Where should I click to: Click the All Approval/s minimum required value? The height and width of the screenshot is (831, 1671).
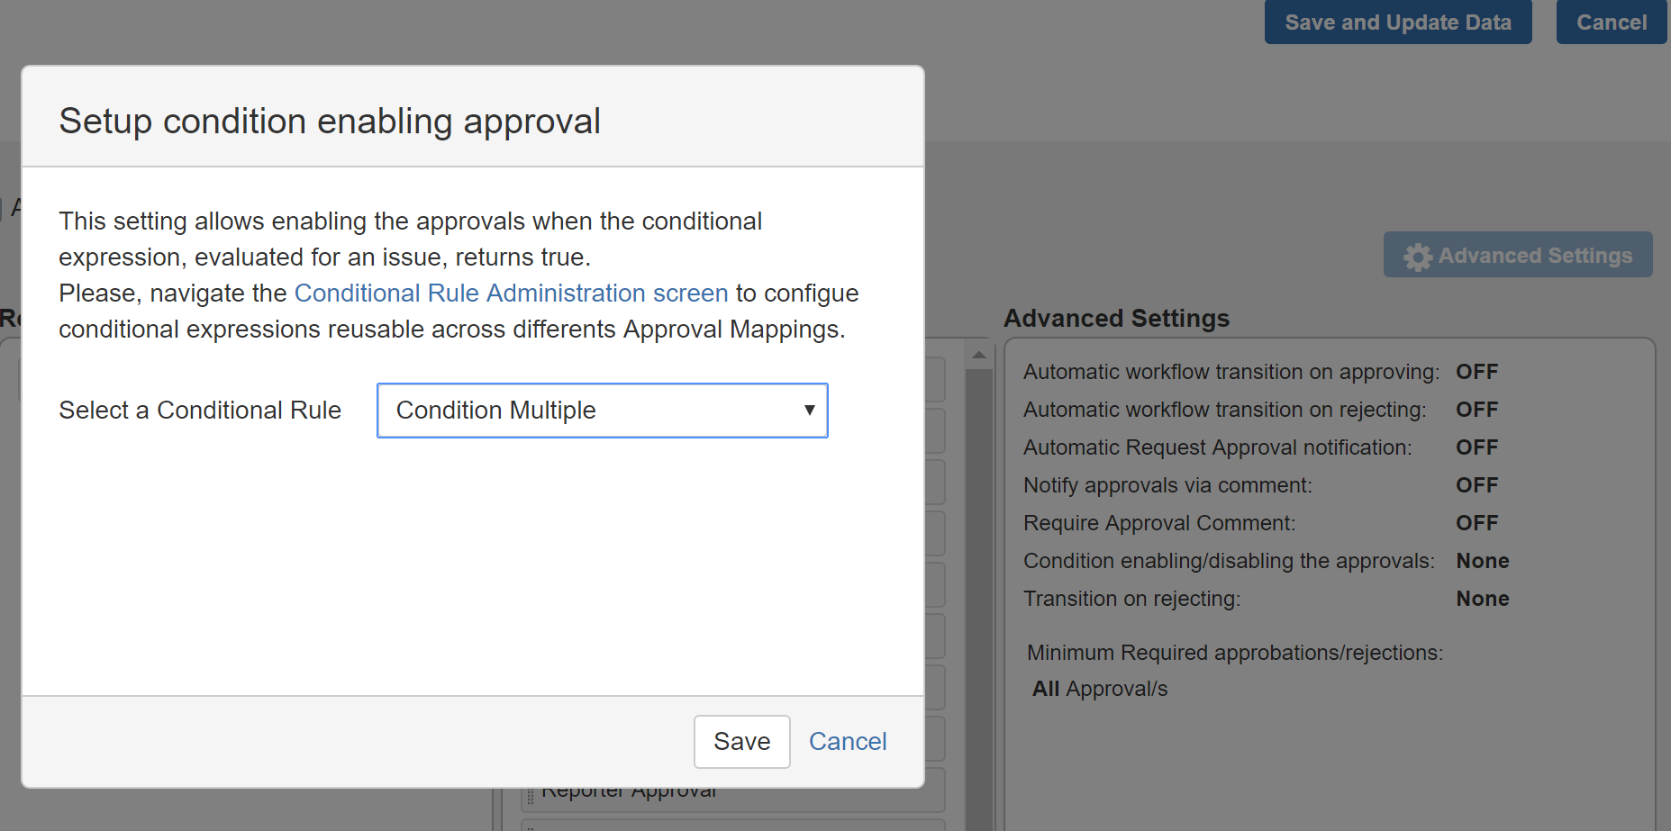pyautogui.click(x=1099, y=689)
